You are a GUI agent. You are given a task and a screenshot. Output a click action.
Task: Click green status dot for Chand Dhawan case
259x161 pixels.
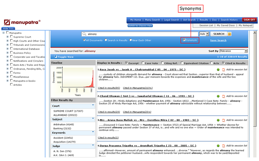click(218, 96)
